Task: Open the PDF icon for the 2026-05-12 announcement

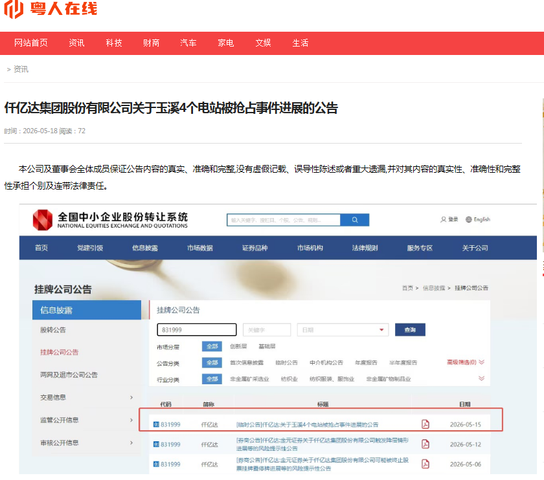Action: pos(425,444)
